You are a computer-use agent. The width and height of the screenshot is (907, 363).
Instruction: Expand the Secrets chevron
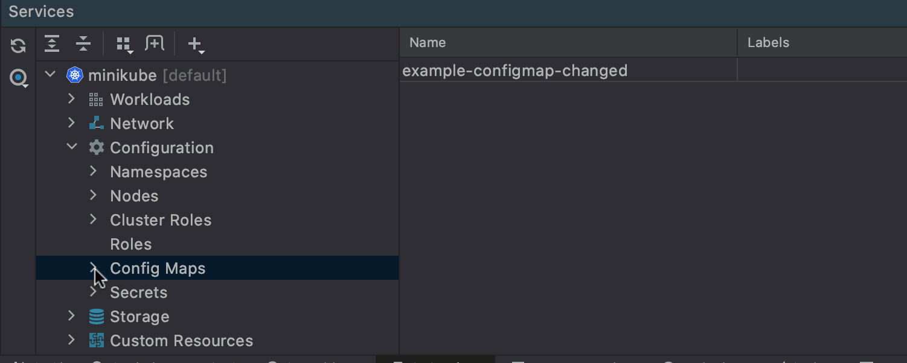pos(94,292)
